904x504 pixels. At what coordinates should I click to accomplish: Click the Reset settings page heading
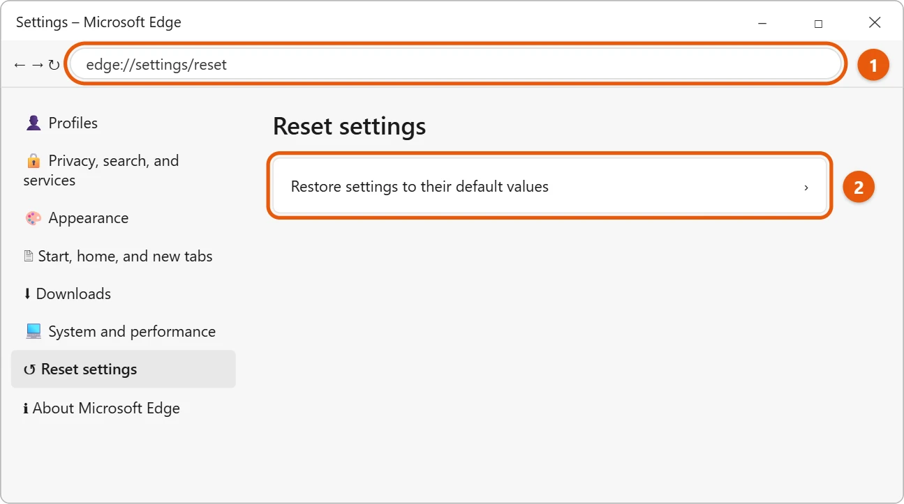(x=349, y=127)
